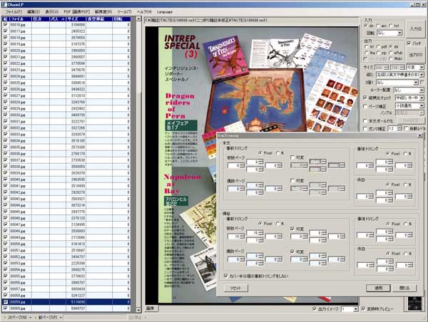The width and height of the screenshot is (428, 322).
Task: Click the 適用 button in trimming dialog
Action: click(x=378, y=288)
